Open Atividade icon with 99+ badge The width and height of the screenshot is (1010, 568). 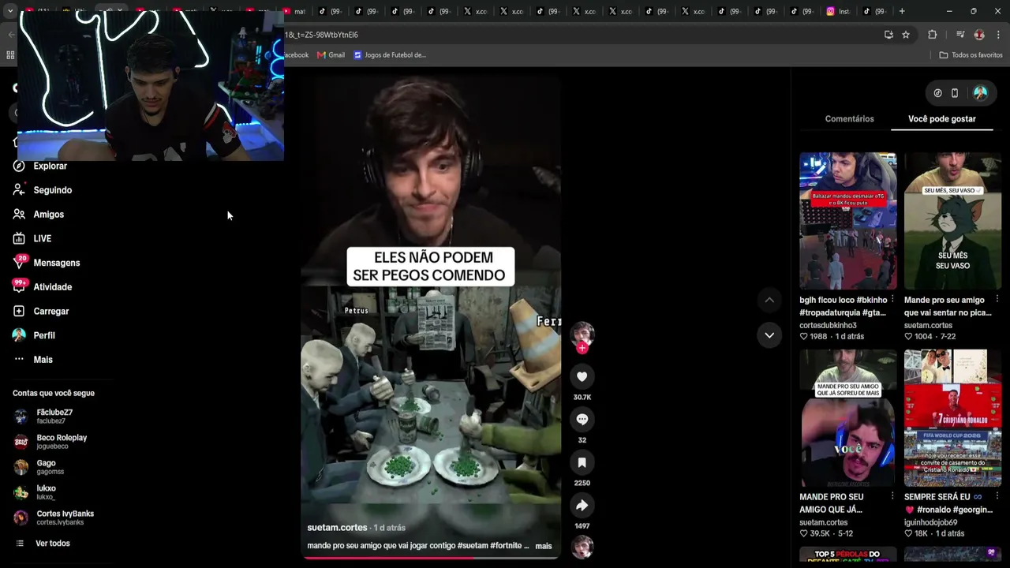pos(19,286)
